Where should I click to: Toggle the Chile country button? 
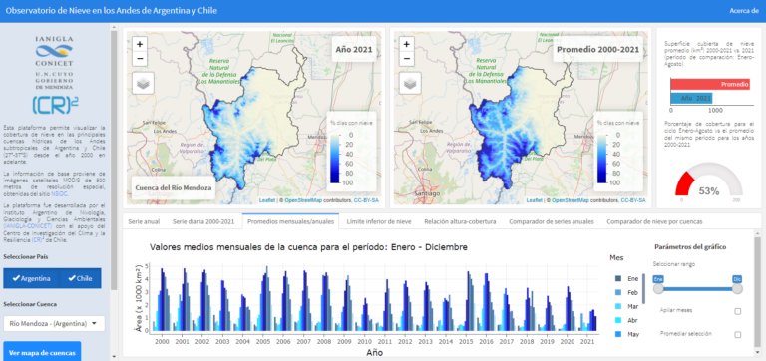[80, 278]
